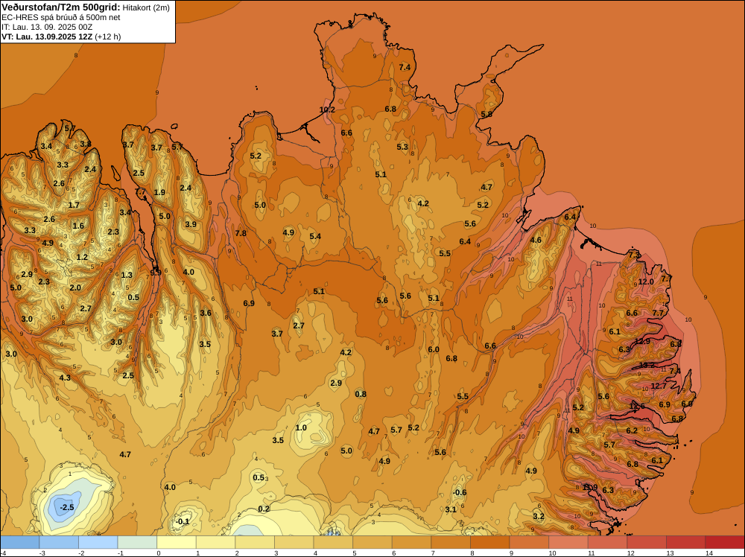Click the 2.0 temperature value on map
The height and width of the screenshot is (557, 745).
click(x=75, y=287)
